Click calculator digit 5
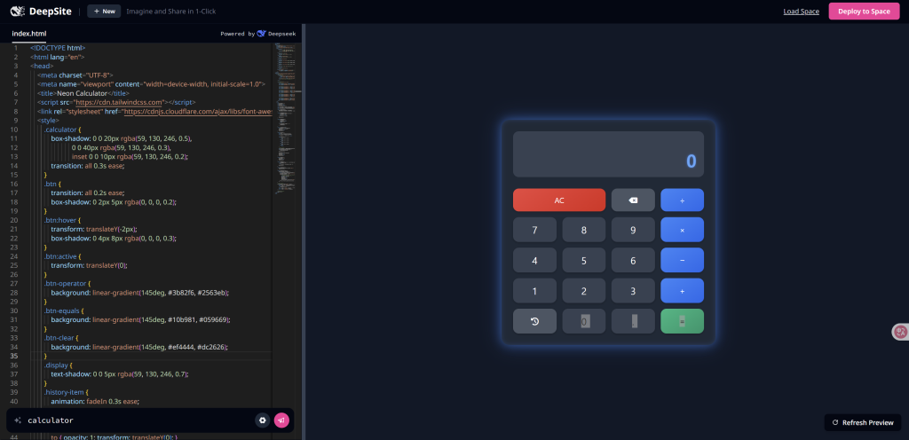Viewport: 909px width, 440px height. tap(584, 261)
